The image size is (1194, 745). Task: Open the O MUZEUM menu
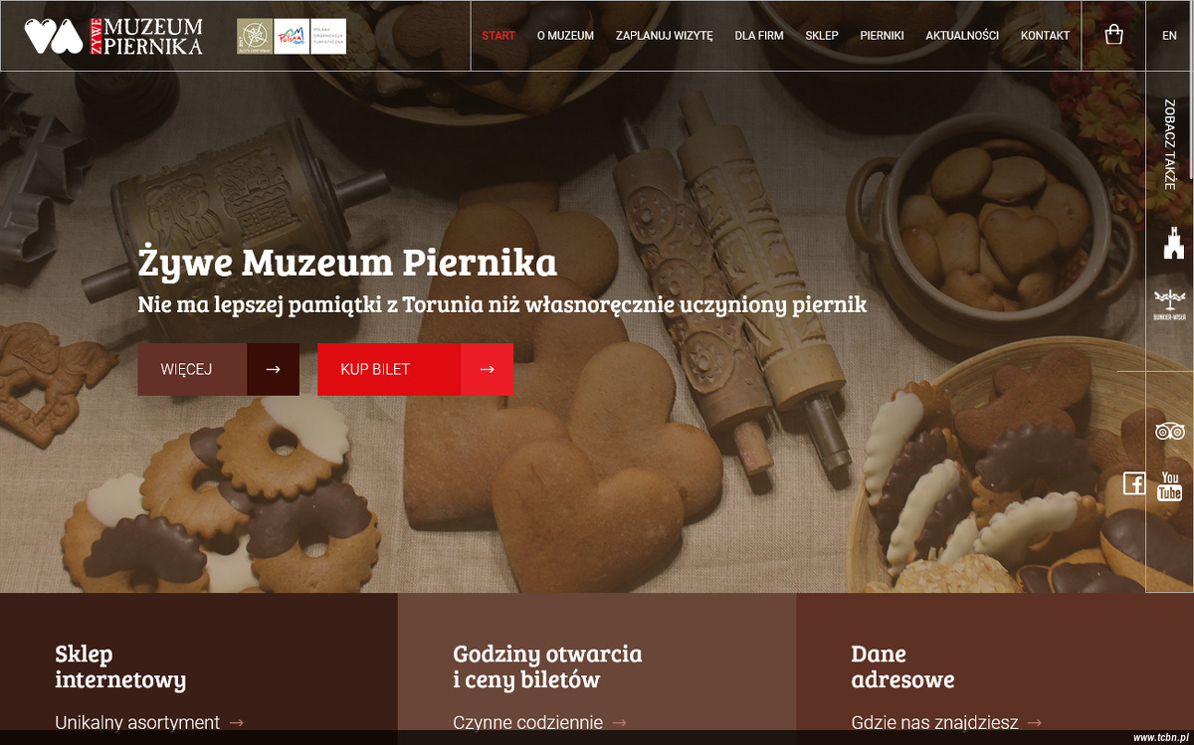(565, 36)
